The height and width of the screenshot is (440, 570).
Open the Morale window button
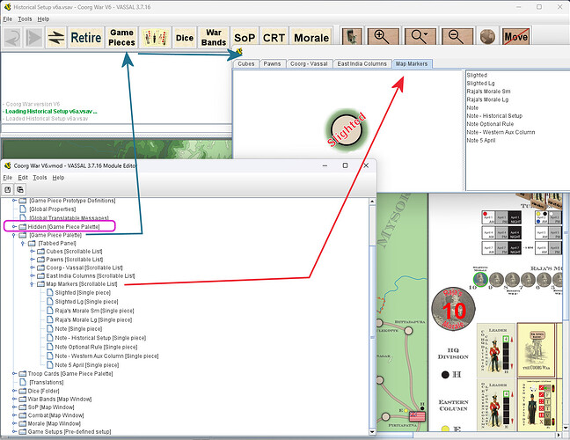311,38
